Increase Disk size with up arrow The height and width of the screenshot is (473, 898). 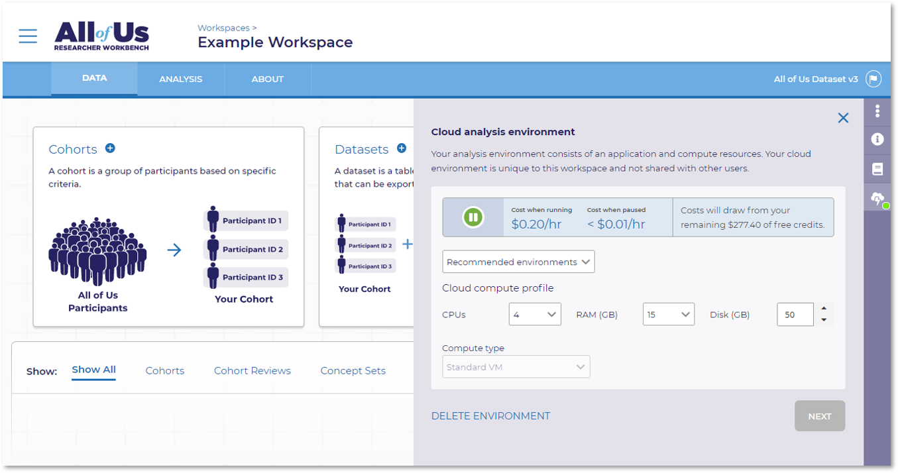coord(824,308)
